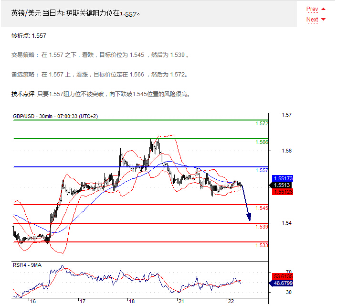Select the 备选策略 alternative strategy paragraph
This screenshot has height=306, width=347.
tap(100, 74)
